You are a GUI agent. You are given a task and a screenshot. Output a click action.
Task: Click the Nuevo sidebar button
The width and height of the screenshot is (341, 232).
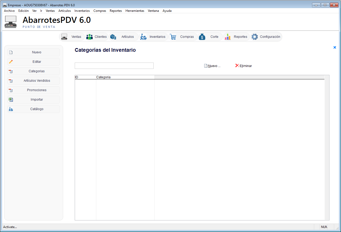(x=34, y=52)
